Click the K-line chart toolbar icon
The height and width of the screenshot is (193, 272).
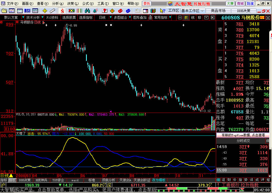pos(20,11)
